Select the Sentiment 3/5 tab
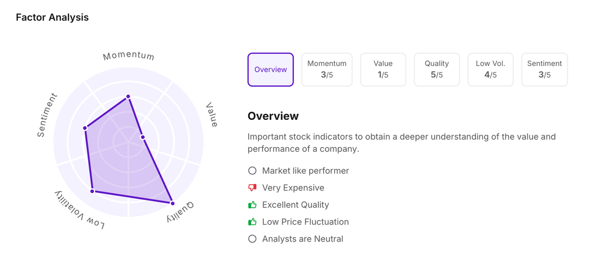 [544, 70]
